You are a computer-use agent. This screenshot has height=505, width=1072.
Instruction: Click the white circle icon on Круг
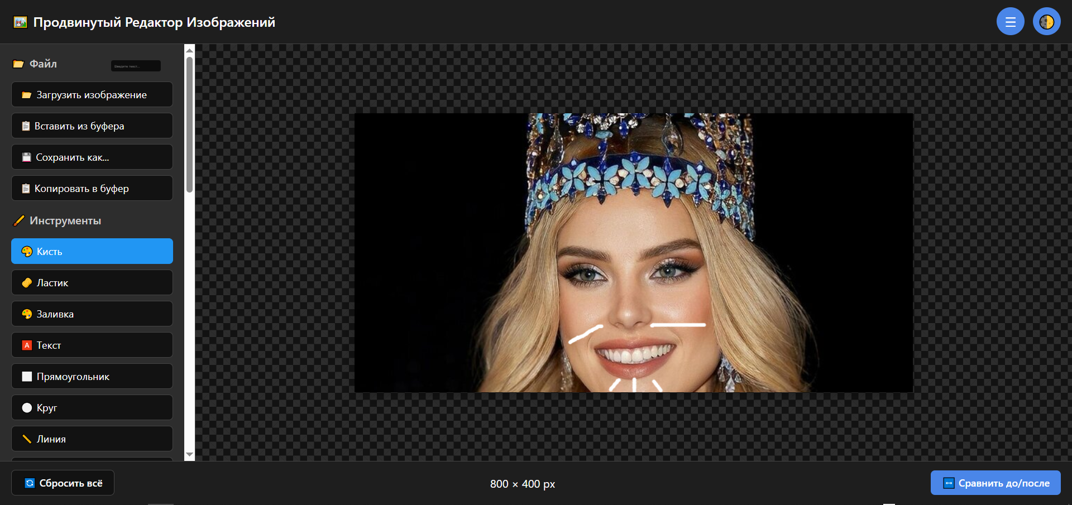pyautogui.click(x=27, y=408)
